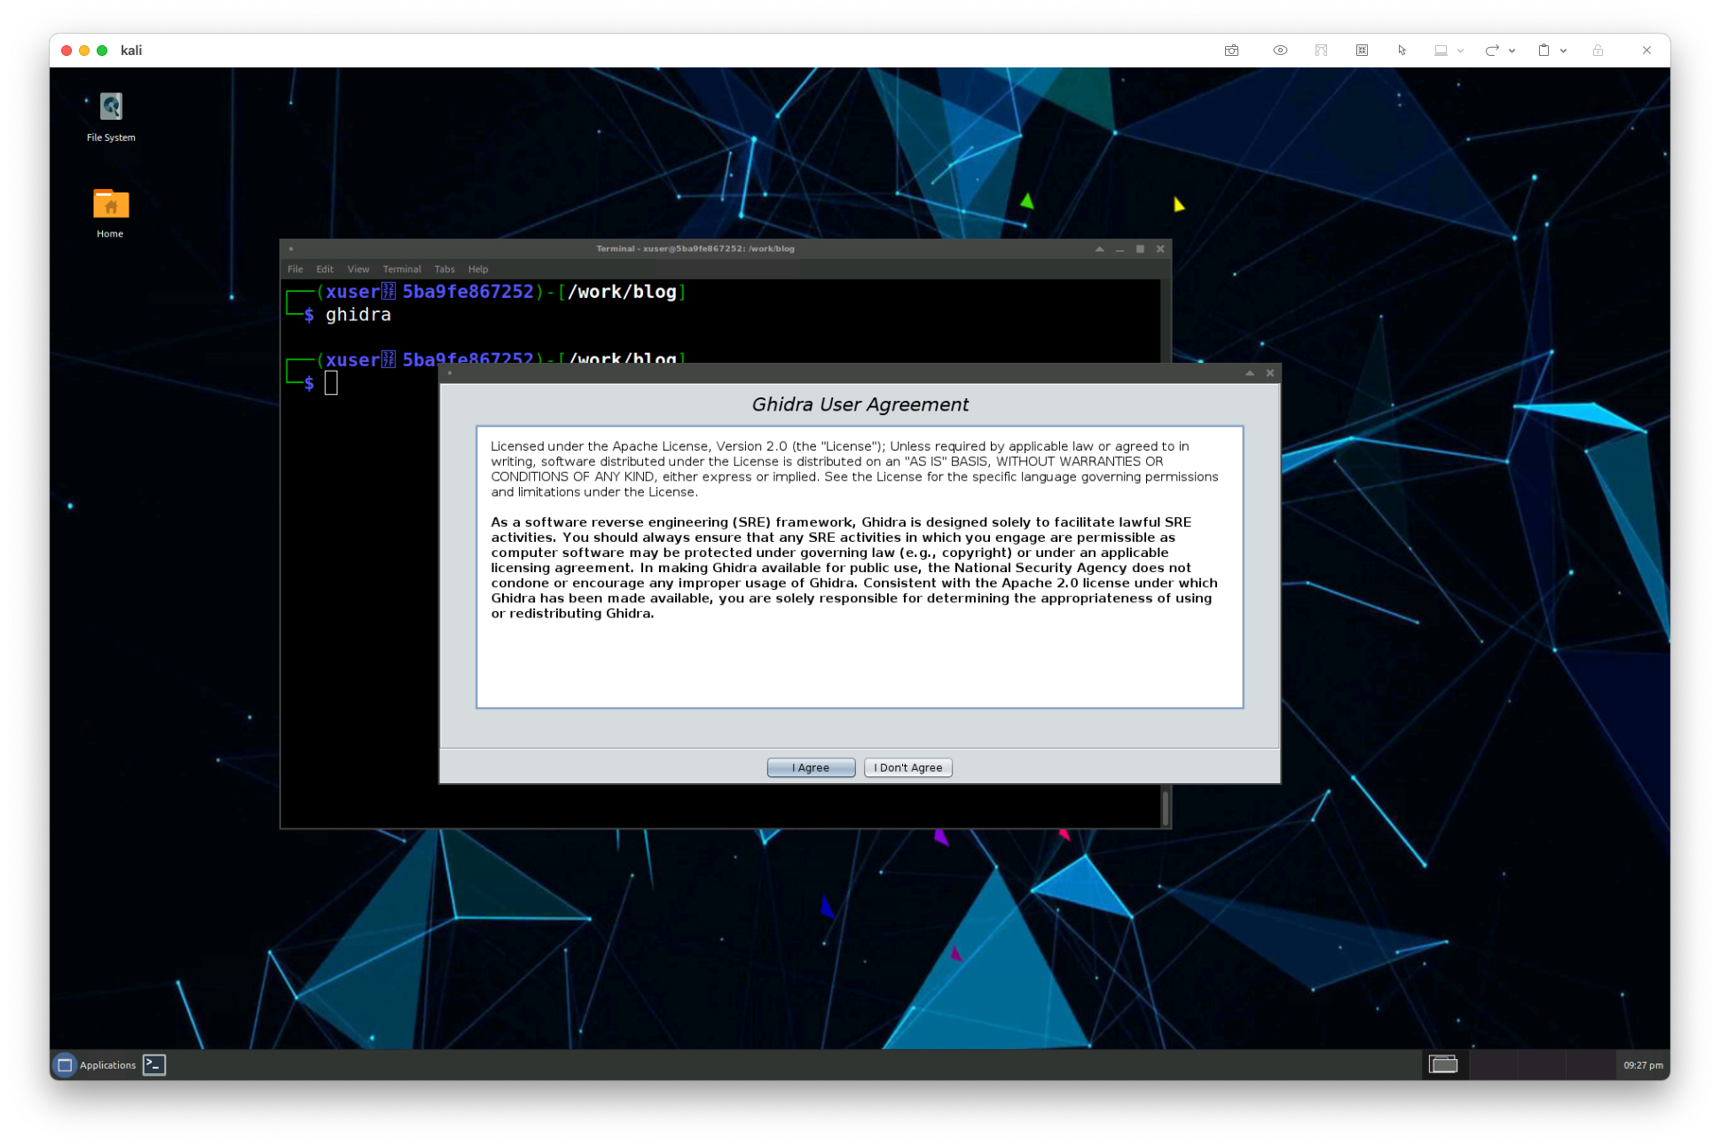Image resolution: width=1720 pixels, height=1146 pixels.
Task: Open the Applications menu in taskbar
Action: tap(96, 1064)
